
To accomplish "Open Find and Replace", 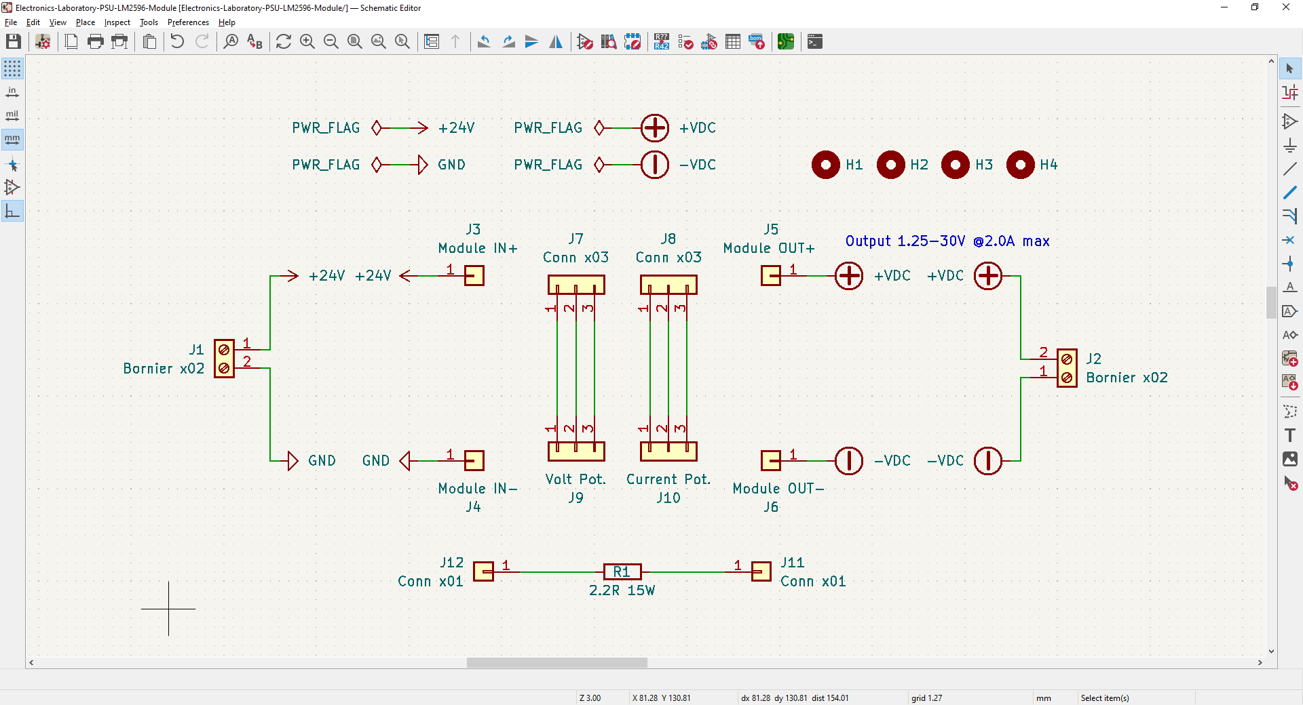I will point(254,41).
